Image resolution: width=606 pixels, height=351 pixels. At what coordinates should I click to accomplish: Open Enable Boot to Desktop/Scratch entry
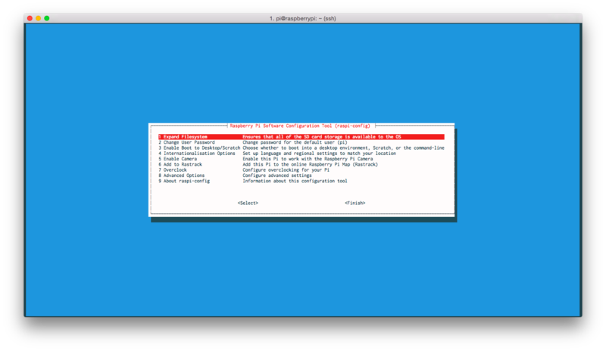[199, 148]
